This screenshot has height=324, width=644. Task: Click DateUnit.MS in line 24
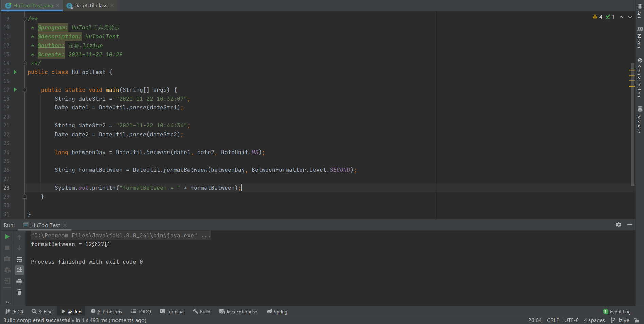point(240,152)
